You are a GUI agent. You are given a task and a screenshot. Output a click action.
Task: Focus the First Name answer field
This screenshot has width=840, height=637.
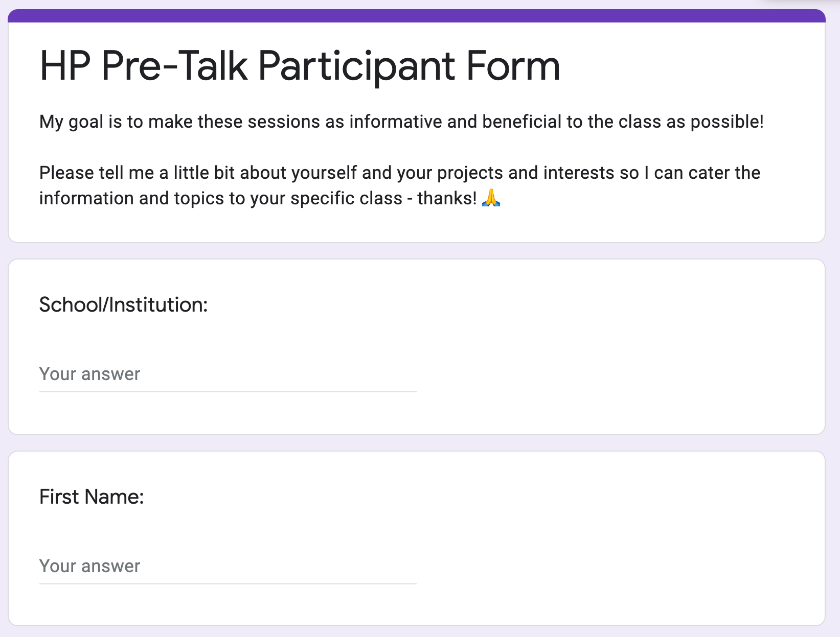coord(228,566)
